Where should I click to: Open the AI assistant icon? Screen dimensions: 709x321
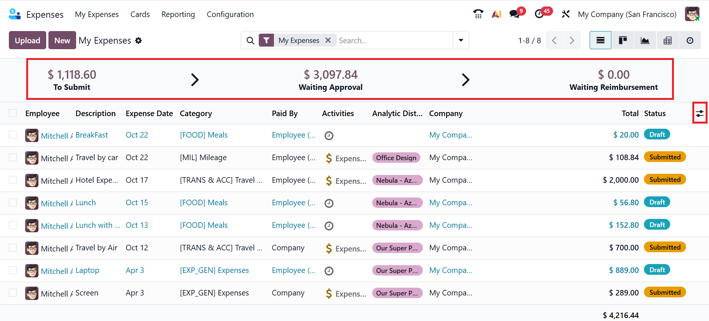click(496, 14)
